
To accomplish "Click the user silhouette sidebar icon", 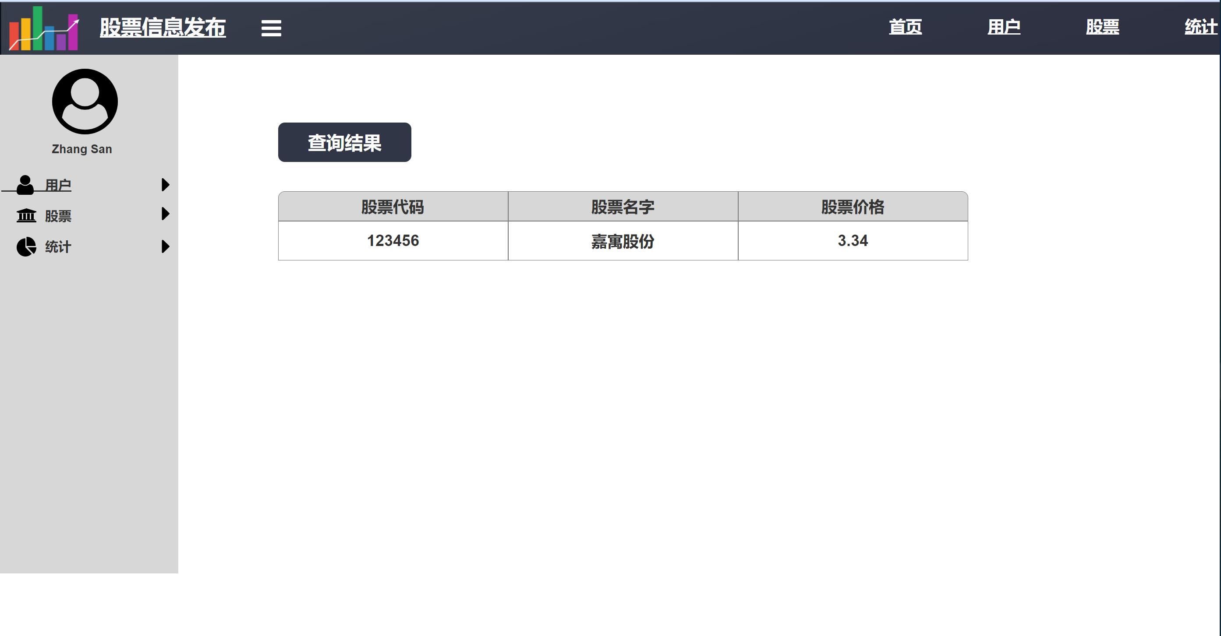I will click(25, 185).
